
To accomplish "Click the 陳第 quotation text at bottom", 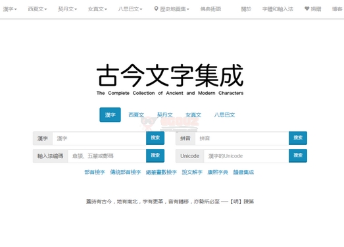I will 170,202.
